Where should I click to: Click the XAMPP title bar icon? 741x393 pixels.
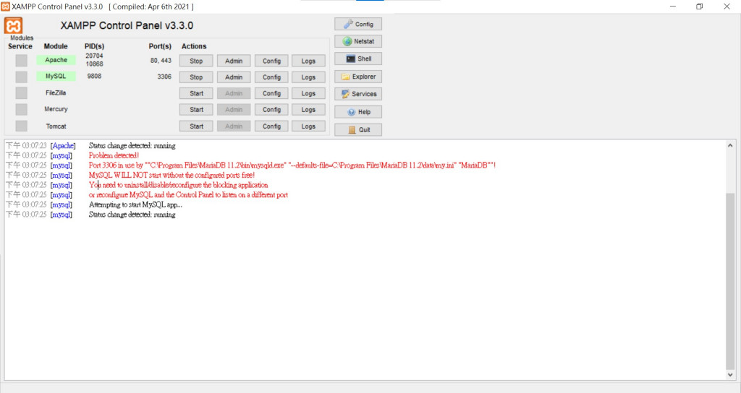pos(5,7)
